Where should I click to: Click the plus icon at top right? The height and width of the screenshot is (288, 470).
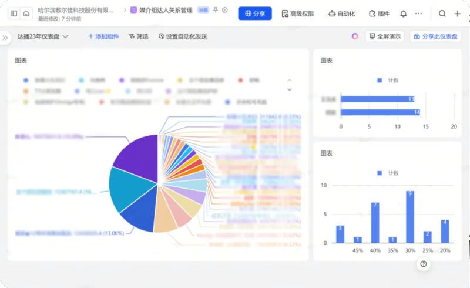pos(458,14)
